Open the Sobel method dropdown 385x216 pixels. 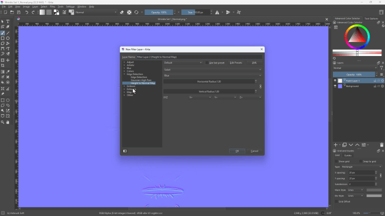tap(213, 70)
